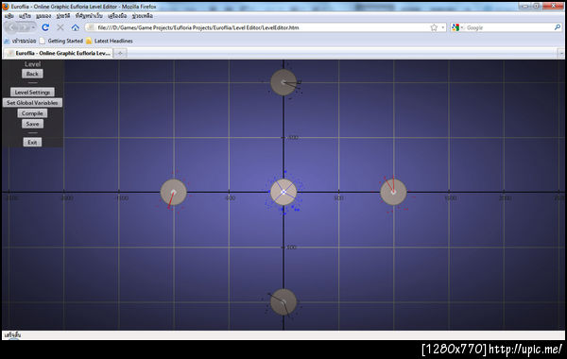Compile the level
The image size is (567, 359).
click(32, 113)
